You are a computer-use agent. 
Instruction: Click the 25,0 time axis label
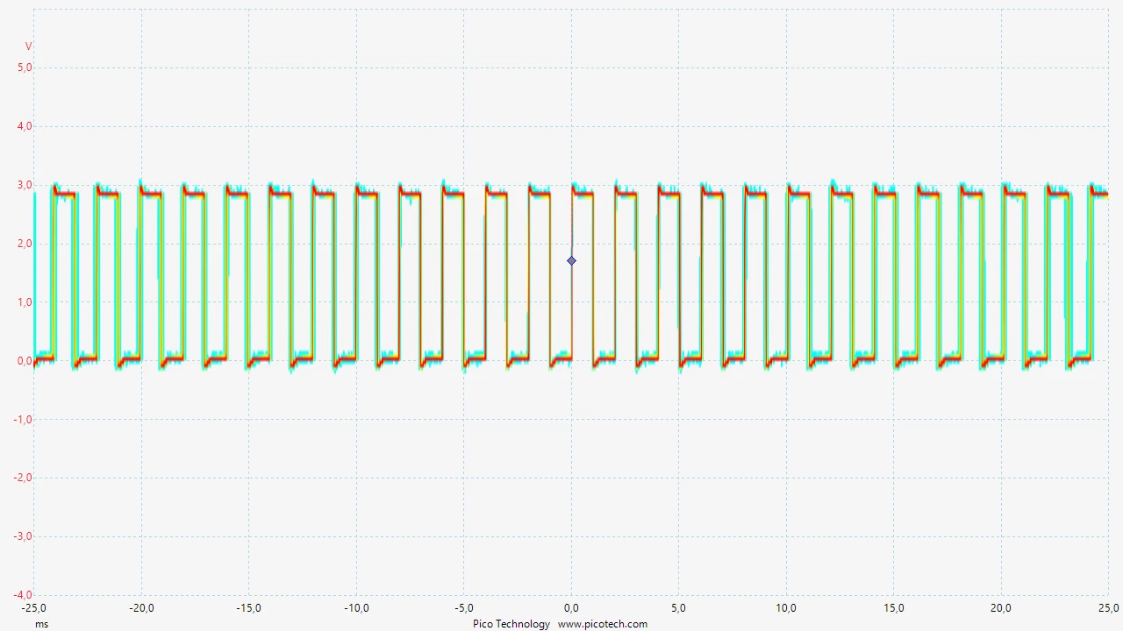(1108, 608)
